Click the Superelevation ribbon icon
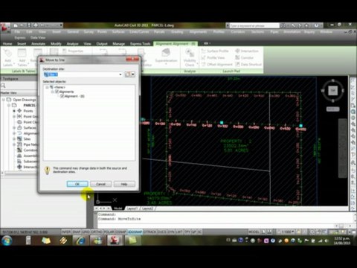 (x=166, y=57)
